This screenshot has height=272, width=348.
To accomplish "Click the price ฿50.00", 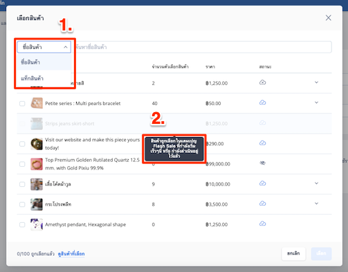I will pos(213,103).
